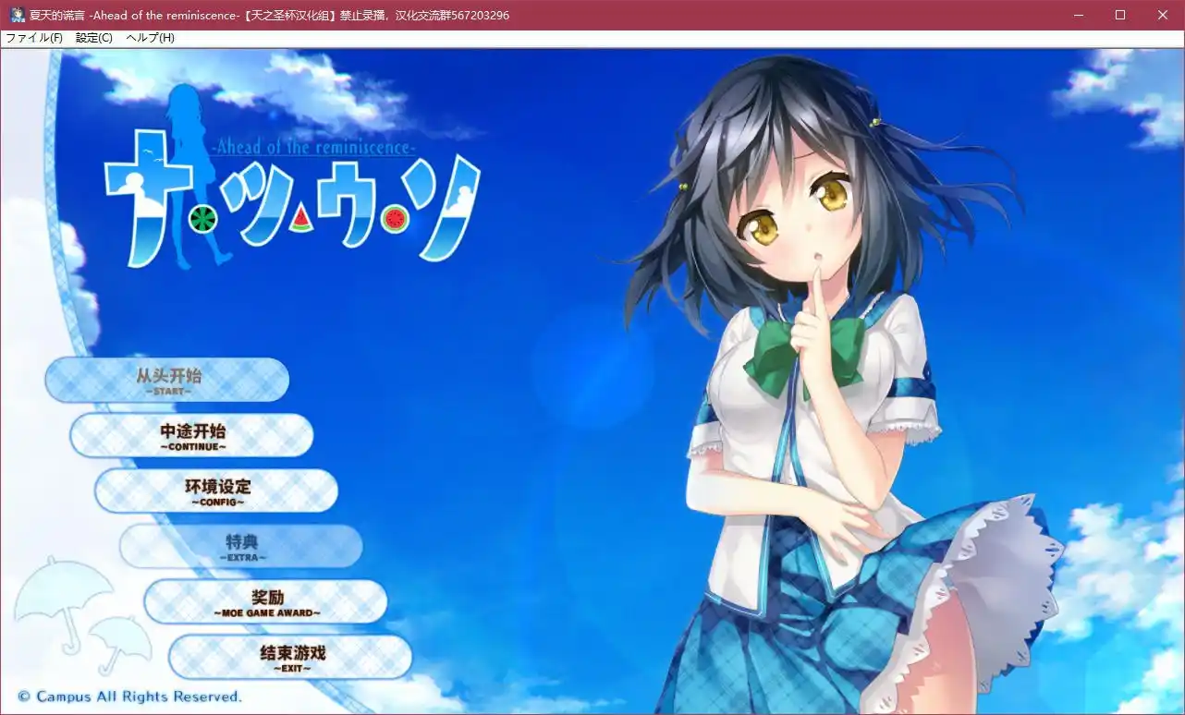Viewport: 1185px width, 715px height.
Task: Open the 設定(C) menu
Action: point(92,37)
